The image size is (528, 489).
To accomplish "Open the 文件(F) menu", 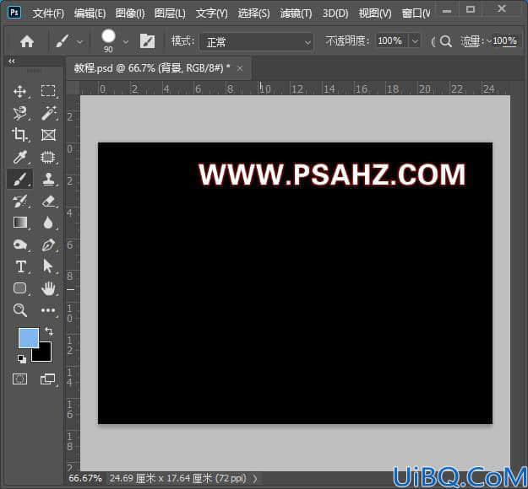I will [48, 13].
